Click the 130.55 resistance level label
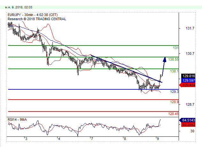This screenshot has height=147, width=202. tap(174, 59)
